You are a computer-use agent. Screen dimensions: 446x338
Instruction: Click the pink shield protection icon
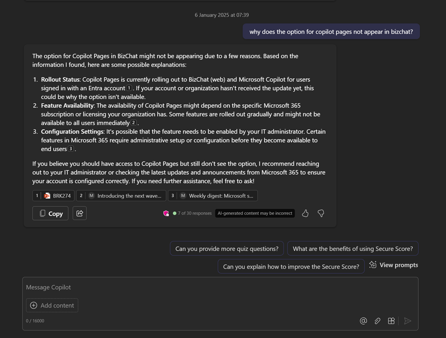[x=166, y=213]
